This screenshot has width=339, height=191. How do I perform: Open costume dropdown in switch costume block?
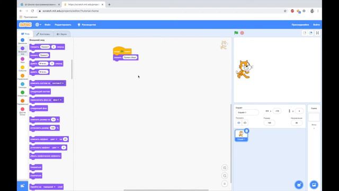point(58,83)
